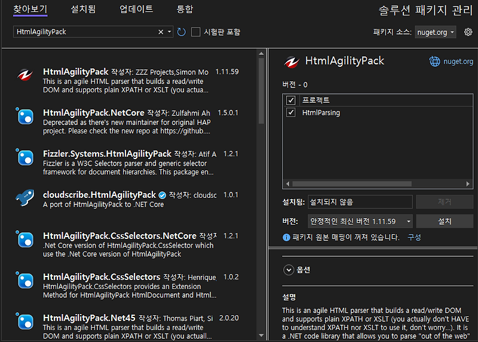Screen dimensions: 478x342
Task: Expand the 옵션 options section
Action: click(x=289, y=270)
